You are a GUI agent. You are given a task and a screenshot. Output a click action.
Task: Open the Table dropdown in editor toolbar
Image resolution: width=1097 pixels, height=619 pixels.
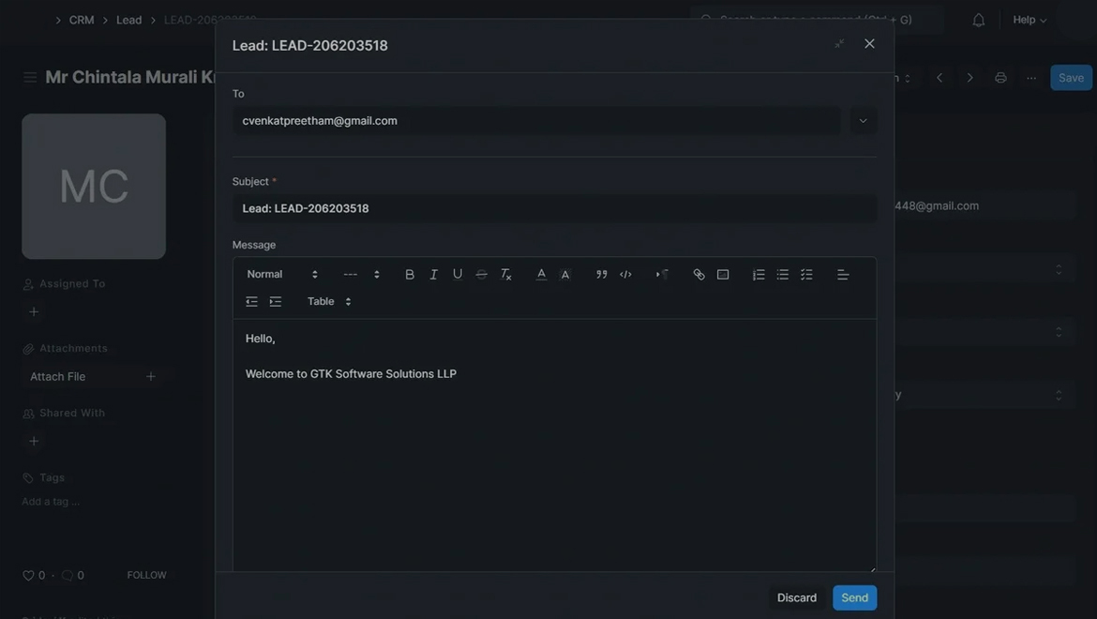[x=329, y=301]
